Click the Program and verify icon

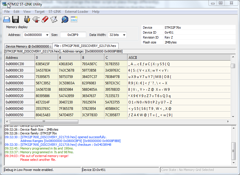click(54, 19)
